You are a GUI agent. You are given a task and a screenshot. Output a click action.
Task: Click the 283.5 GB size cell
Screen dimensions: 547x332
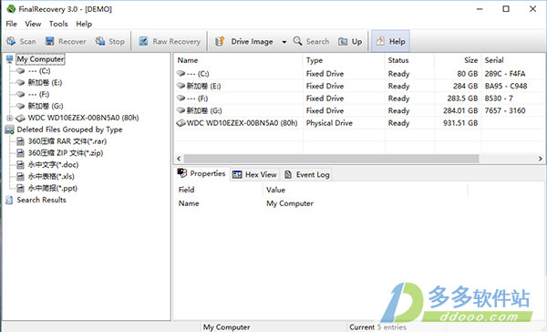pyautogui.click(x=462, y=99)
